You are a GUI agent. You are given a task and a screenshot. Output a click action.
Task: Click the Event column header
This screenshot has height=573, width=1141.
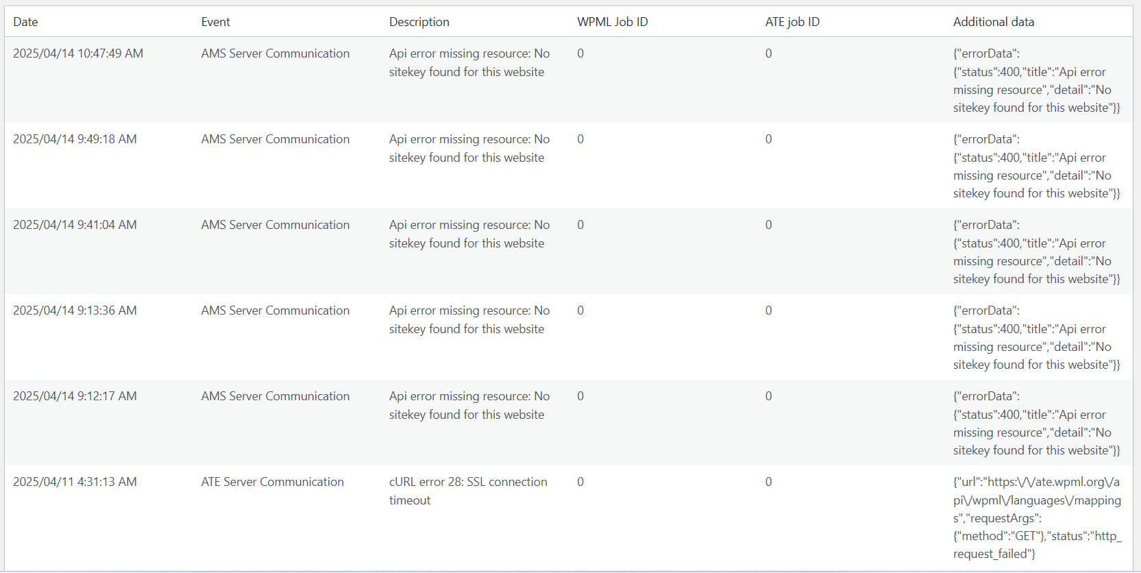pyautogui.click(x=215, y=22)
